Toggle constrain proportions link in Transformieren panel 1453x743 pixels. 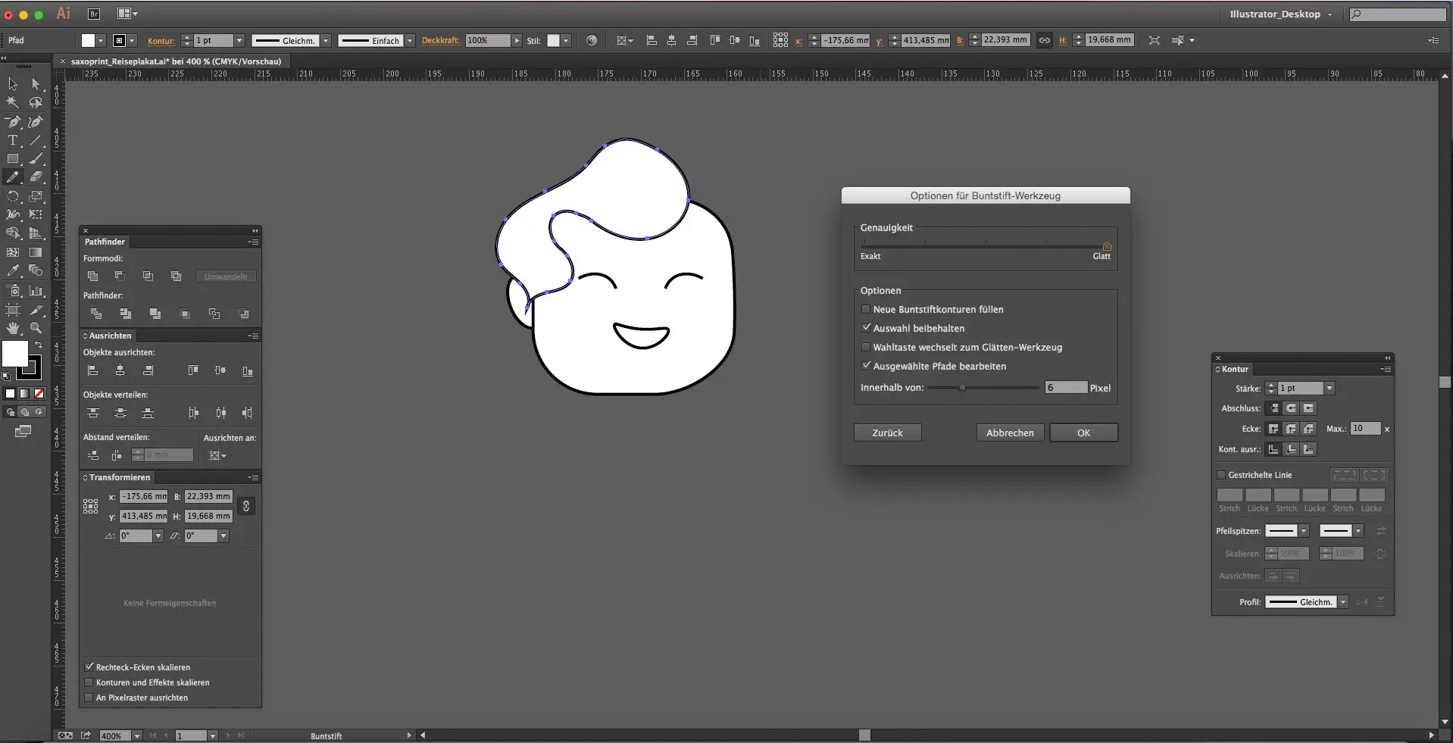[245, 506]
